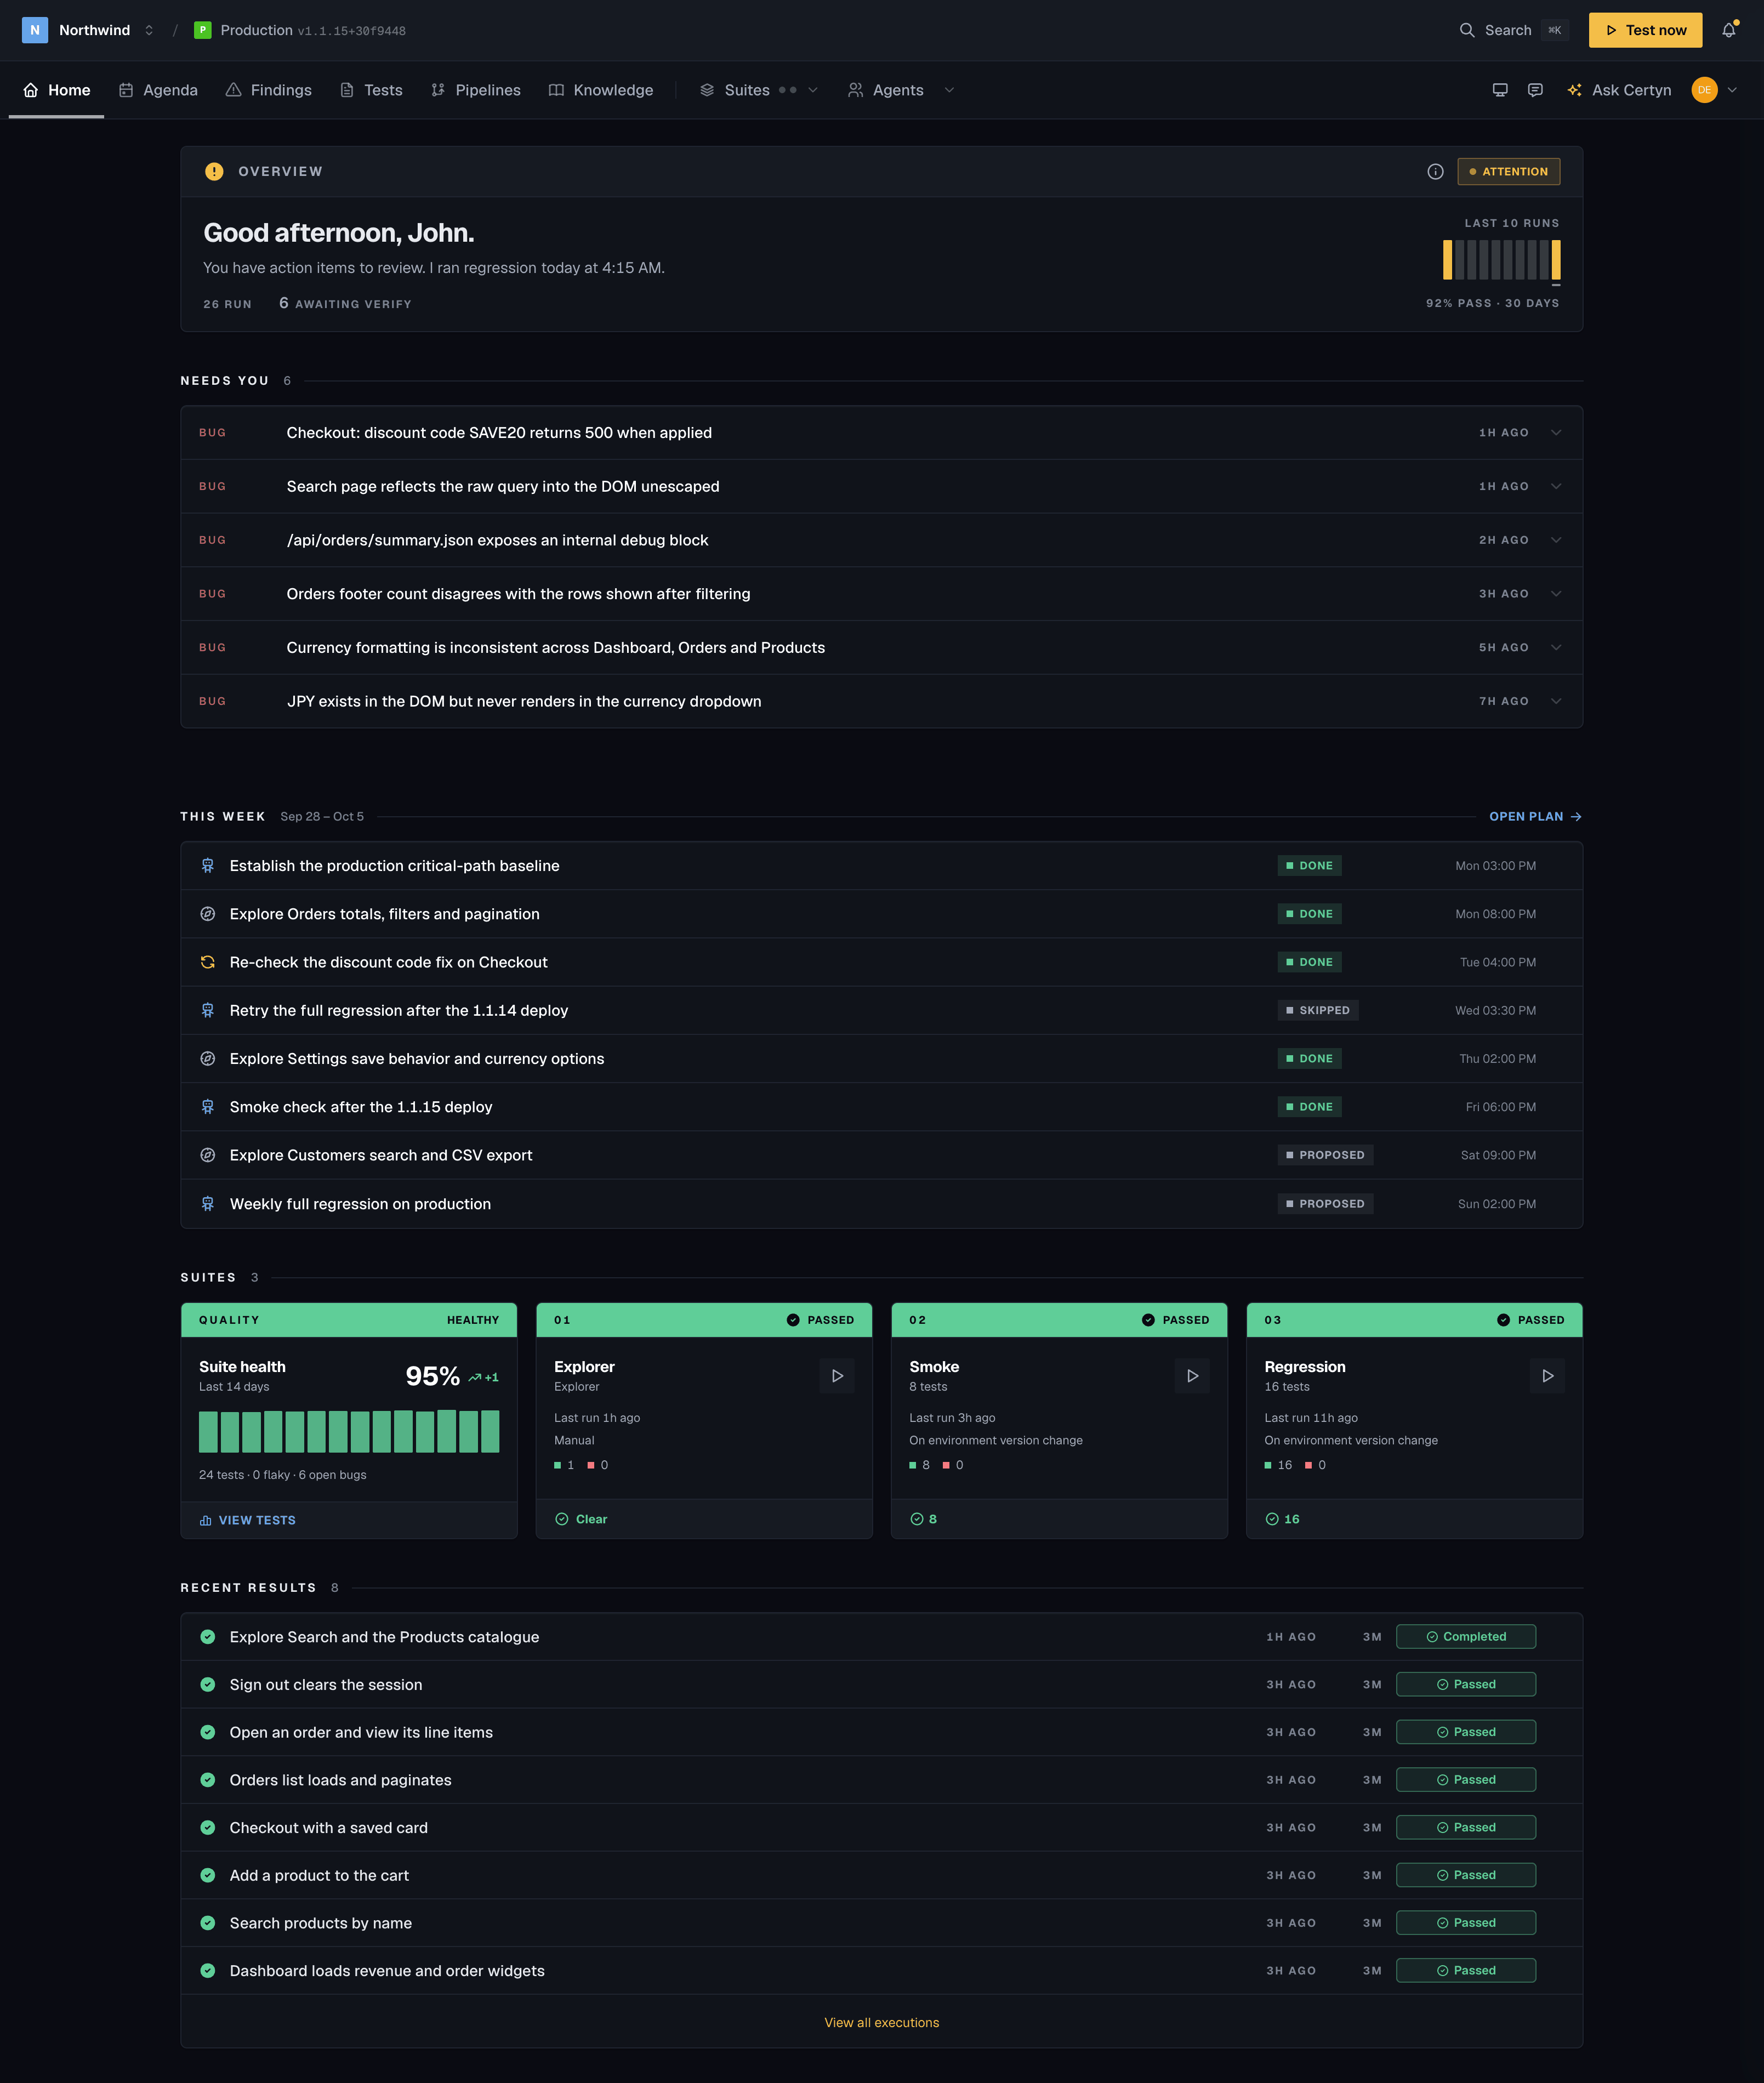Open the chat message icon in navbar
The image size is (1764, 2083).
pos(1535,90)
